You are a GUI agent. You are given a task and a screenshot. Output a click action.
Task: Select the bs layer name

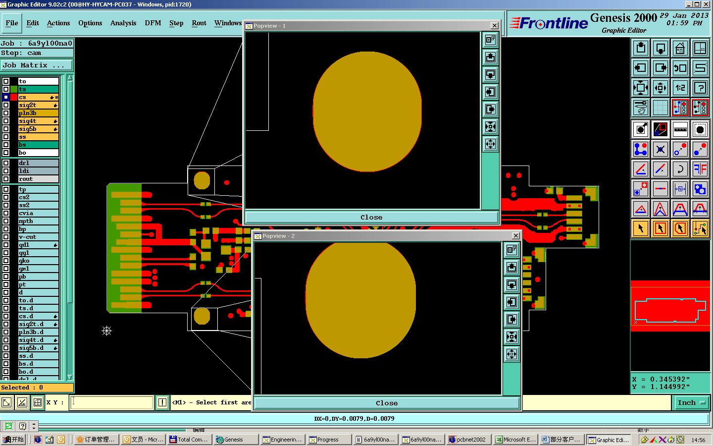click(39, 145)
